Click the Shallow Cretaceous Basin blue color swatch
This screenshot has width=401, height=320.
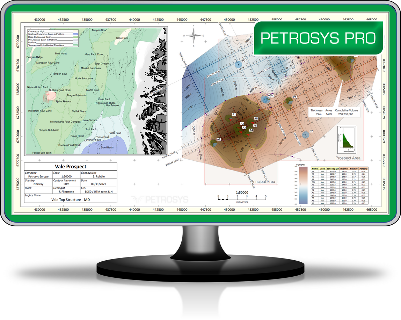pos(75,34)
